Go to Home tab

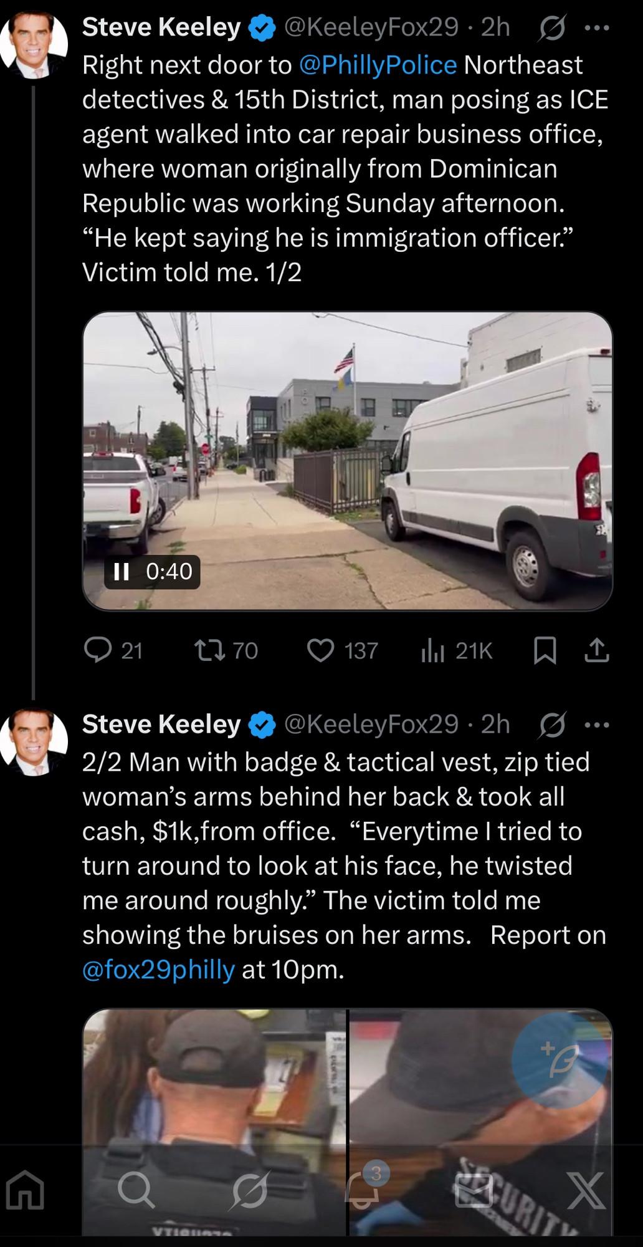(26, 1190)
